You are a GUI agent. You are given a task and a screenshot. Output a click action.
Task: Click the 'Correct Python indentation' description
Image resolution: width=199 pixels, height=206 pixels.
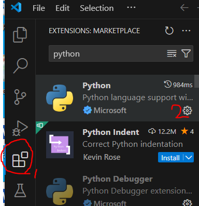[133, 144]
